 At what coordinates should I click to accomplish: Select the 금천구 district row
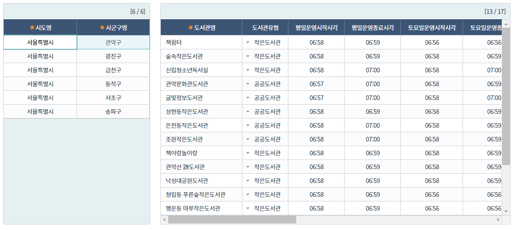pos(76,70)
